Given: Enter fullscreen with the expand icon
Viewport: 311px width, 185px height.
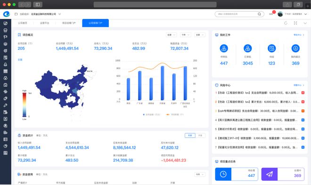Looking at the screenshot, I should (x=295, y=23).
